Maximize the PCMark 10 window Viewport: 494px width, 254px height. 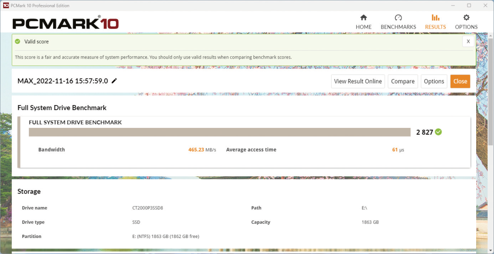pyautogui.click(x=469, y=5)
